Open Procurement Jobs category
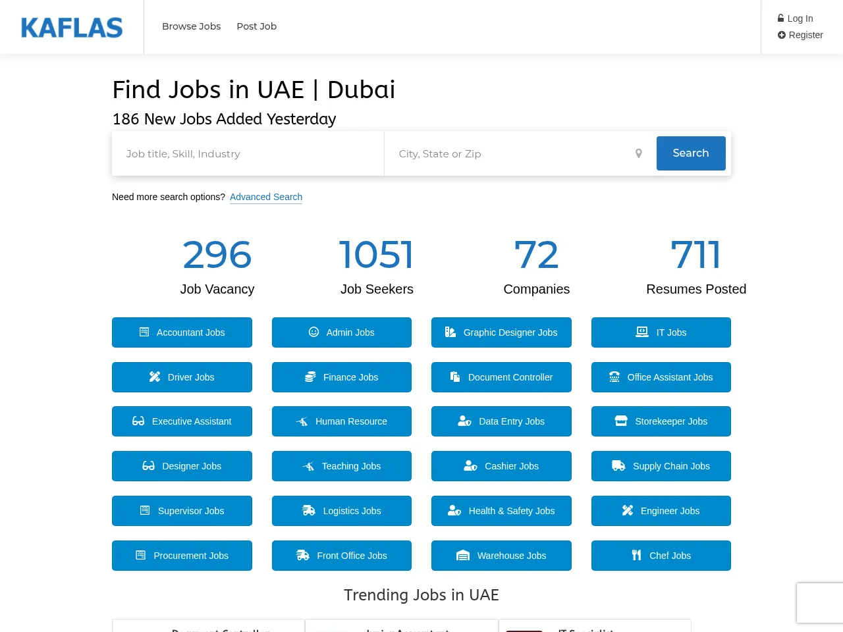 coord(182,556)
